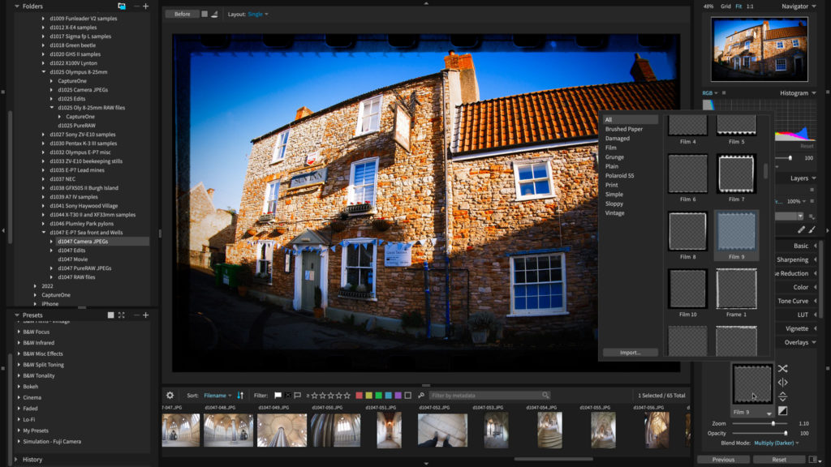Set Navigator zoom to 1:1
The height and width of the screenshot is (467, 831).
750,6
